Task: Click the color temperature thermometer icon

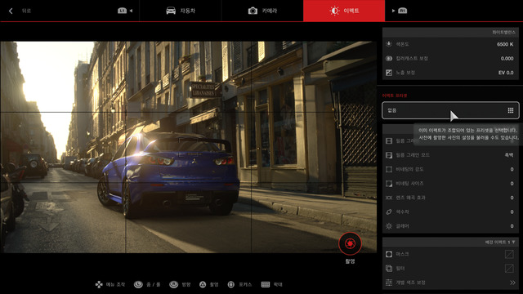Action: click(389, 44)
